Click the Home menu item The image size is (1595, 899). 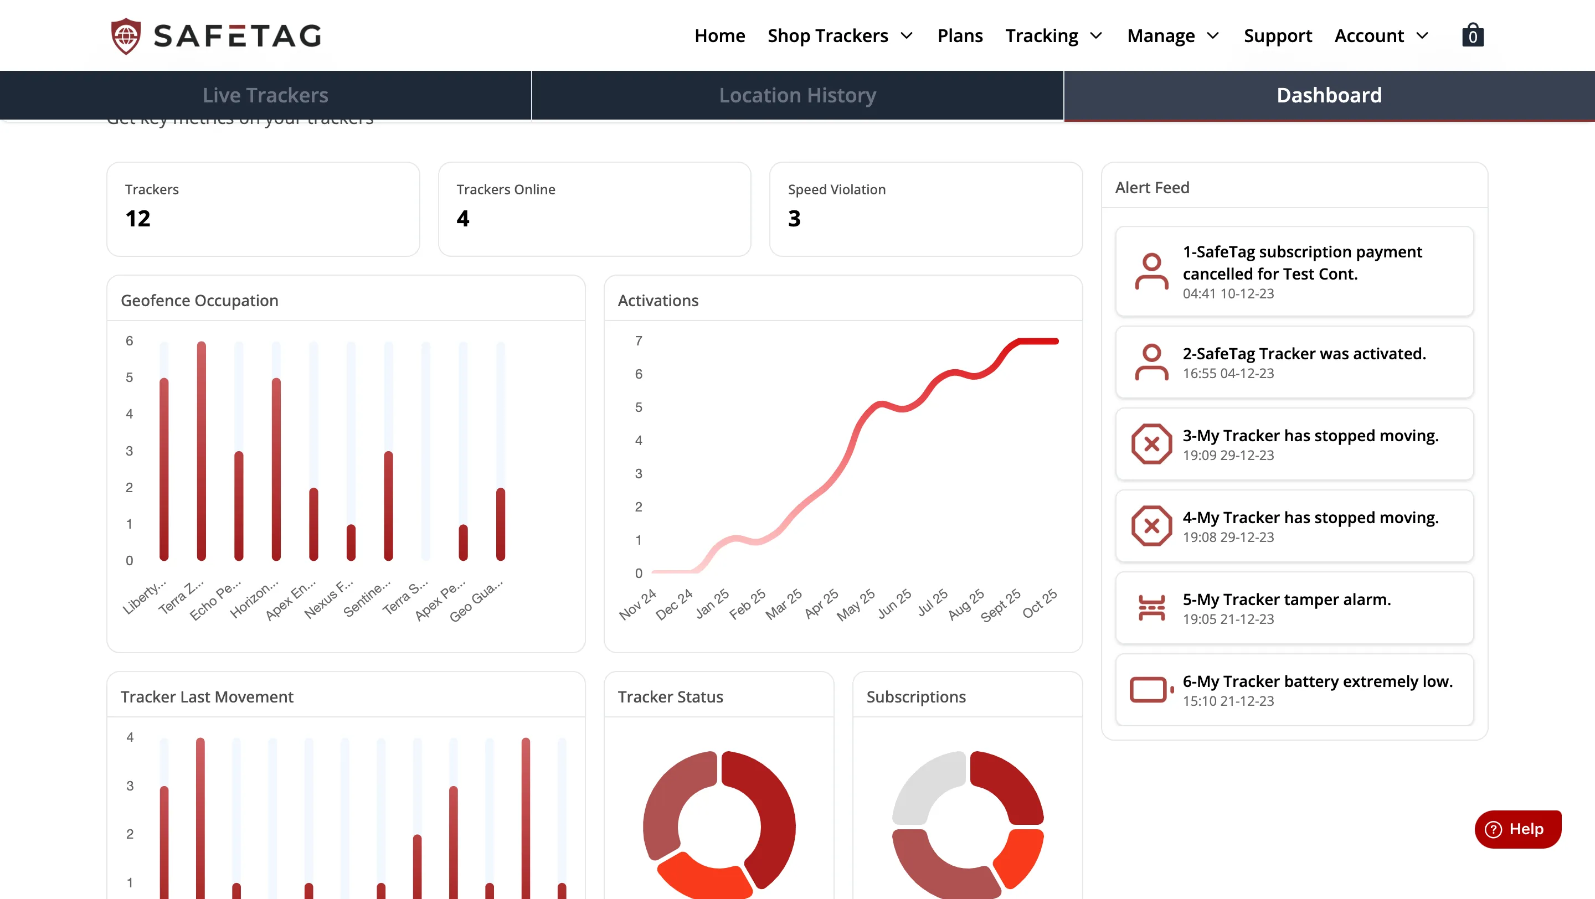[719, 35]
